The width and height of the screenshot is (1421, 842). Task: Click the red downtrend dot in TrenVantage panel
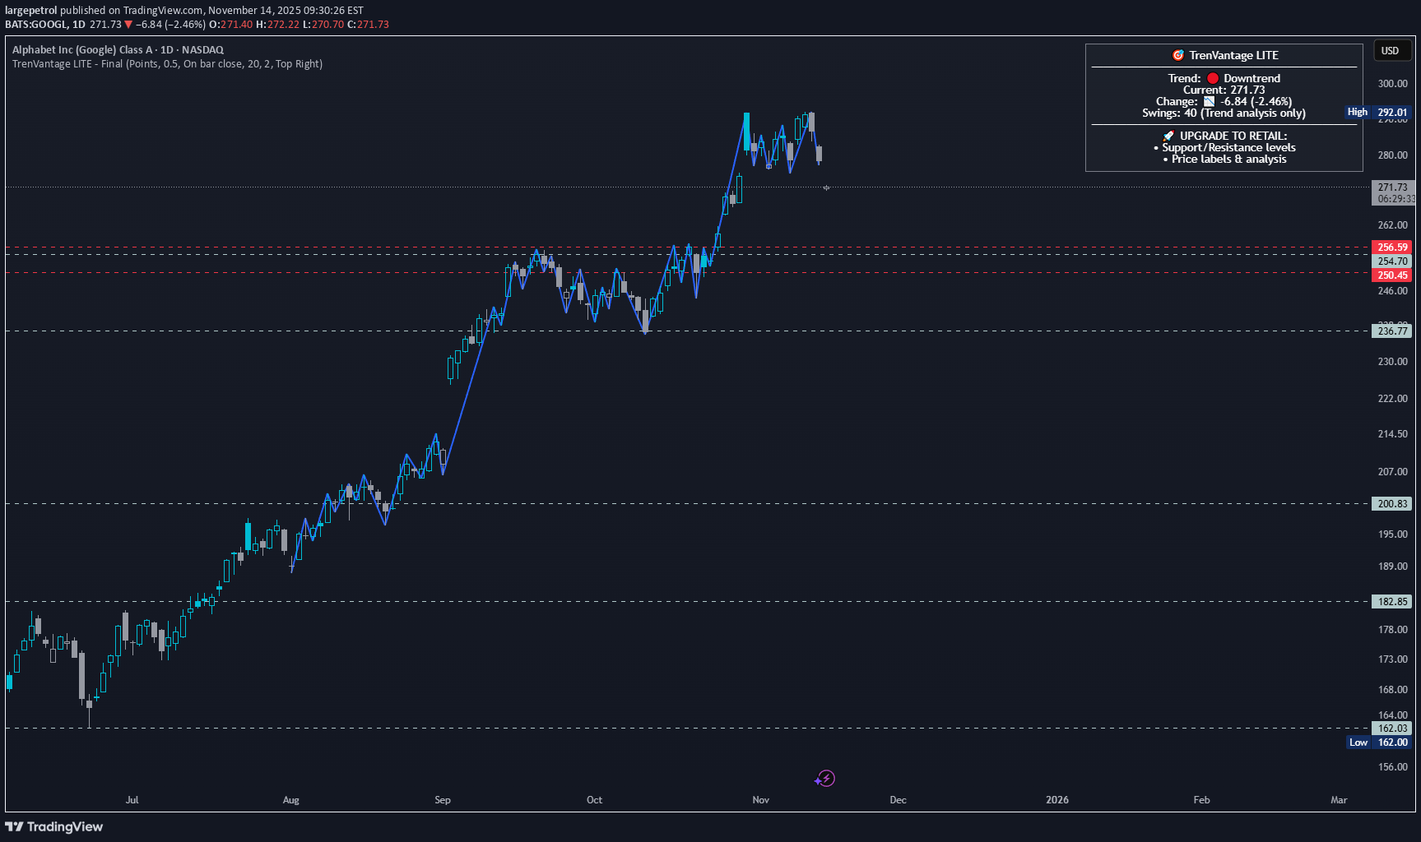pos(1211,77)
